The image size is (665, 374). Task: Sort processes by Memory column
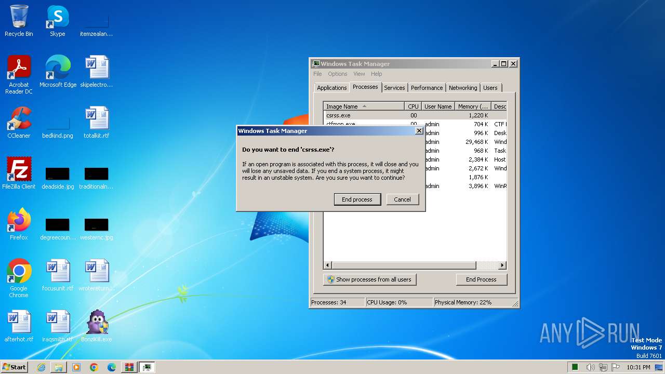[473, 106]
